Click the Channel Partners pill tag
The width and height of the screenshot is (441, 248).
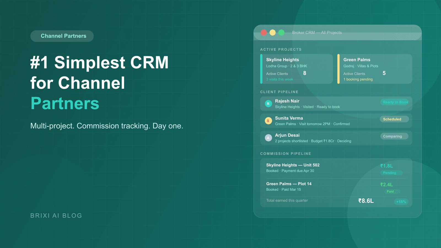(62, 36)
